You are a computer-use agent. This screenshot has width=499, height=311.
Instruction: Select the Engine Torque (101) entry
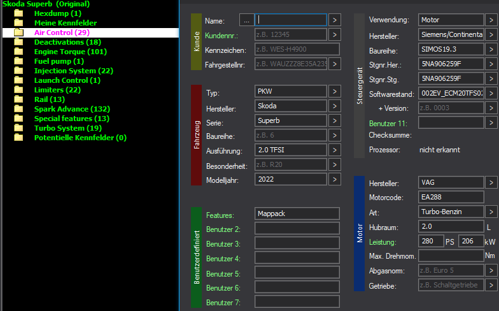[x=71, y=52]
